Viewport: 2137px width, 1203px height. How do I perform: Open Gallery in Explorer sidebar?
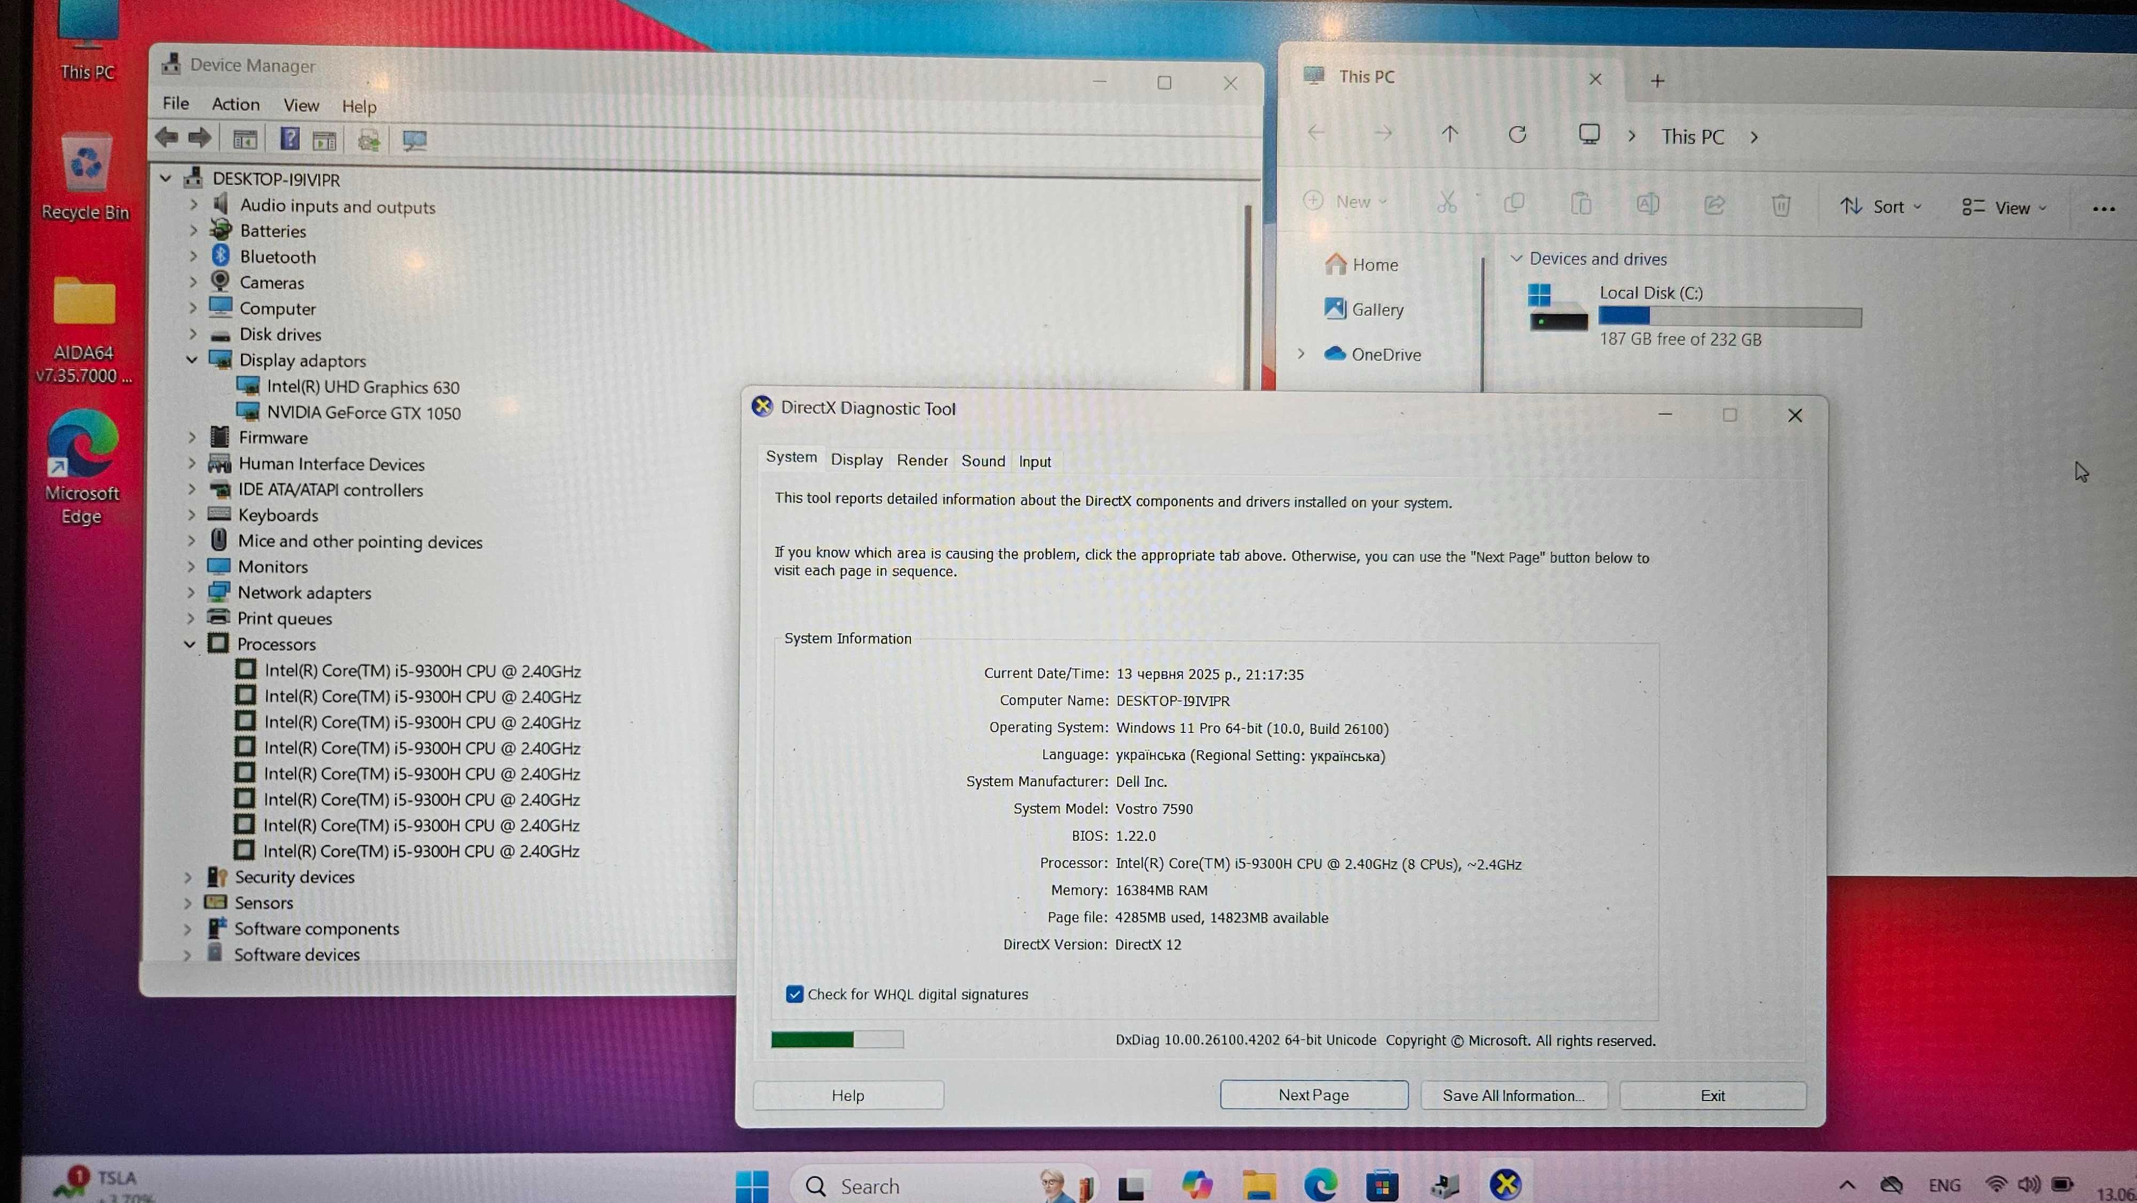point(1364,309)
